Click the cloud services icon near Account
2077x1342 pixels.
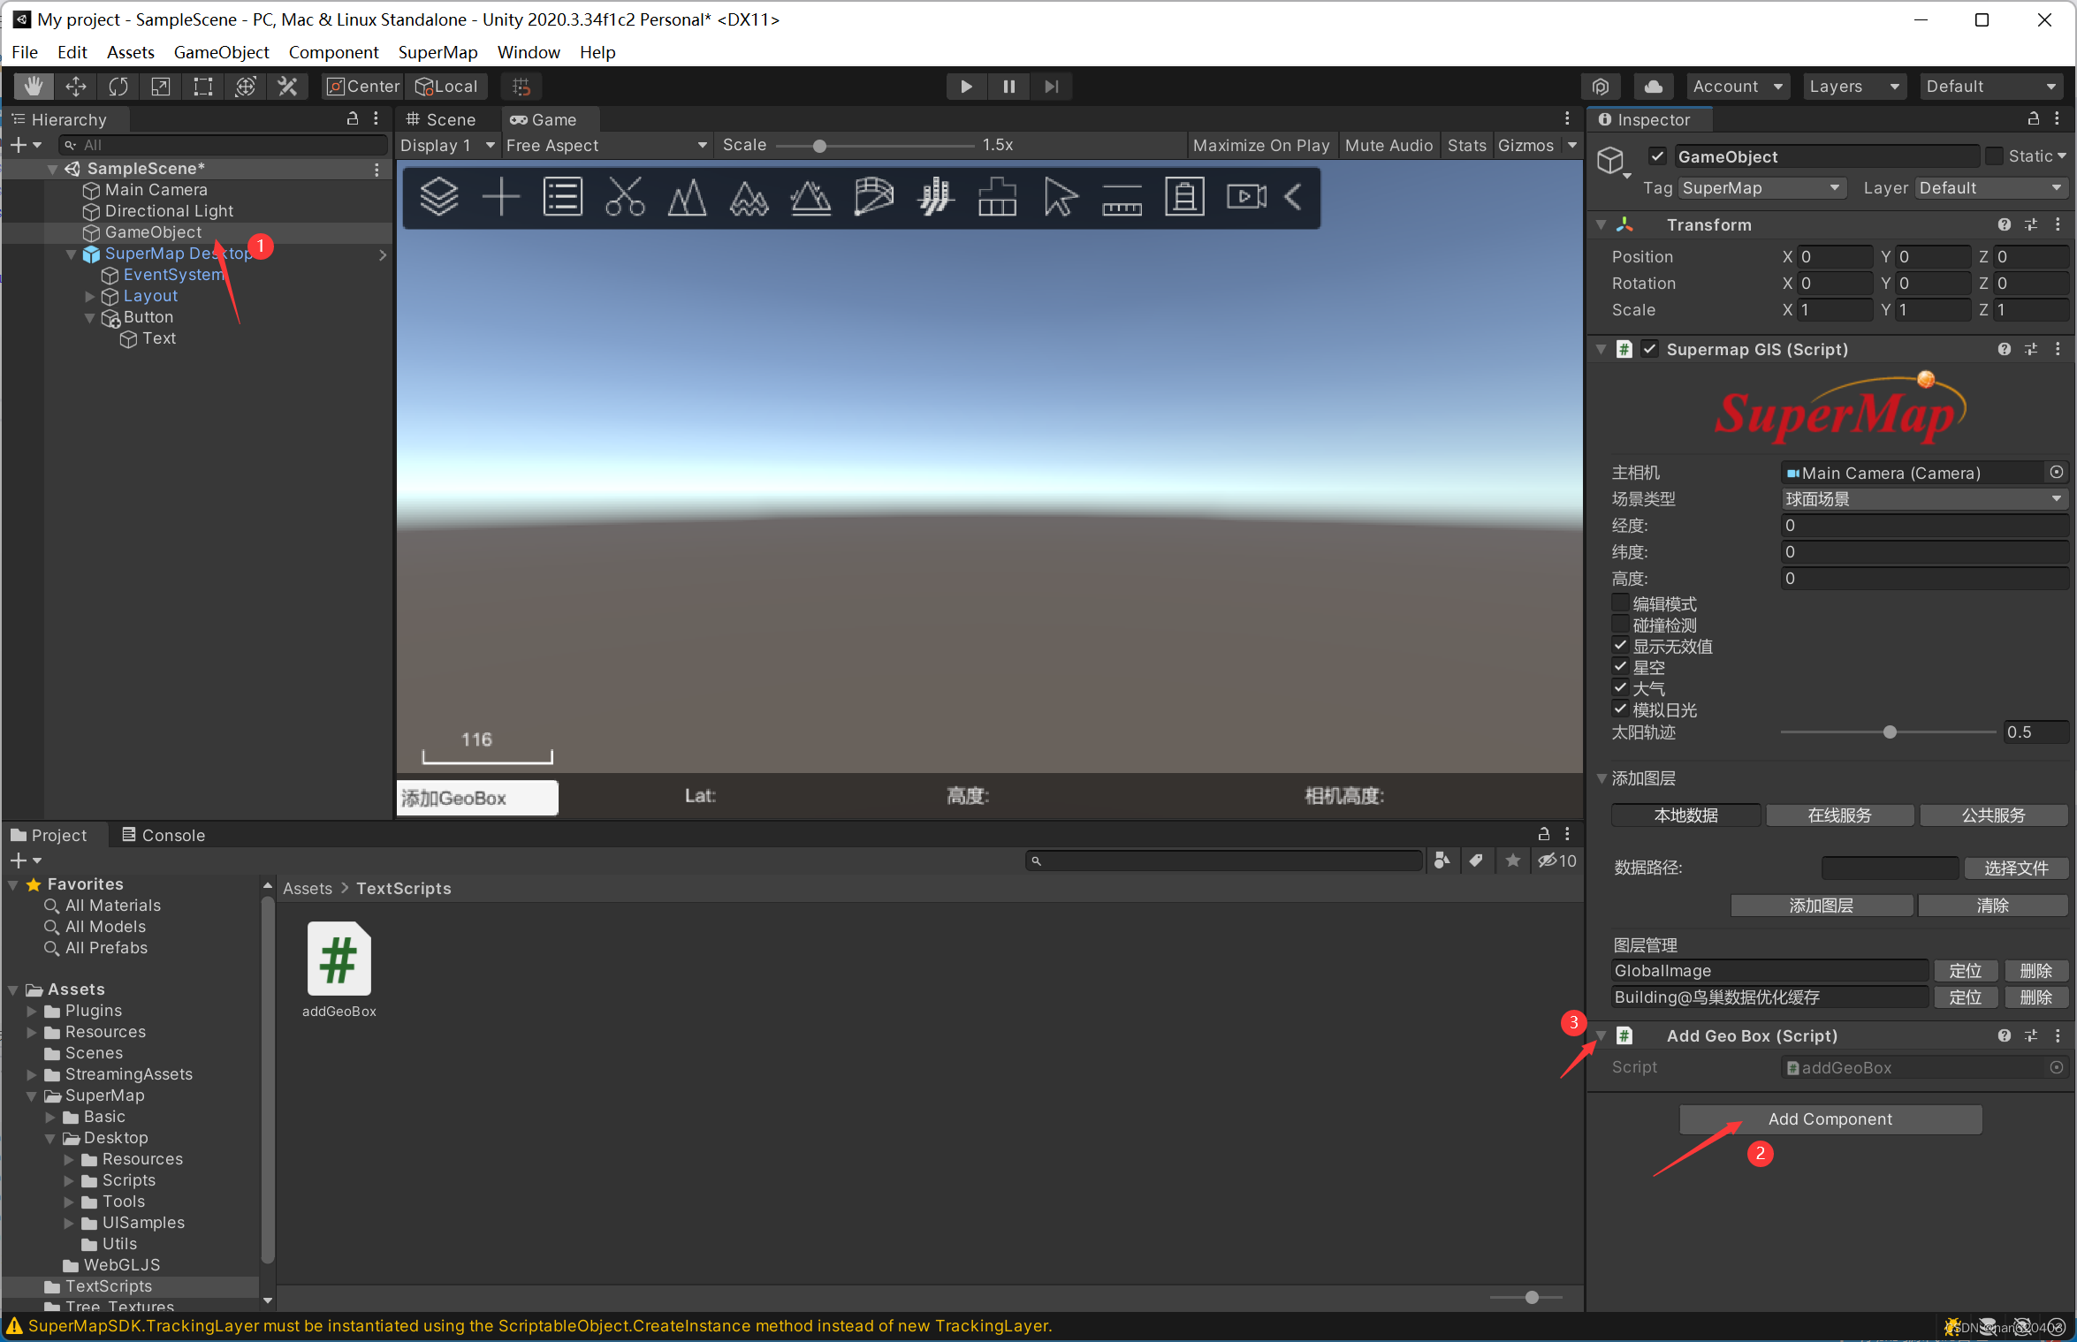(1654, 86)
